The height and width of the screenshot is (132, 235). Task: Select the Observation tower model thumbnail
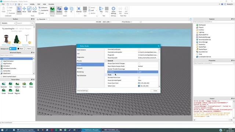(6, 39)
